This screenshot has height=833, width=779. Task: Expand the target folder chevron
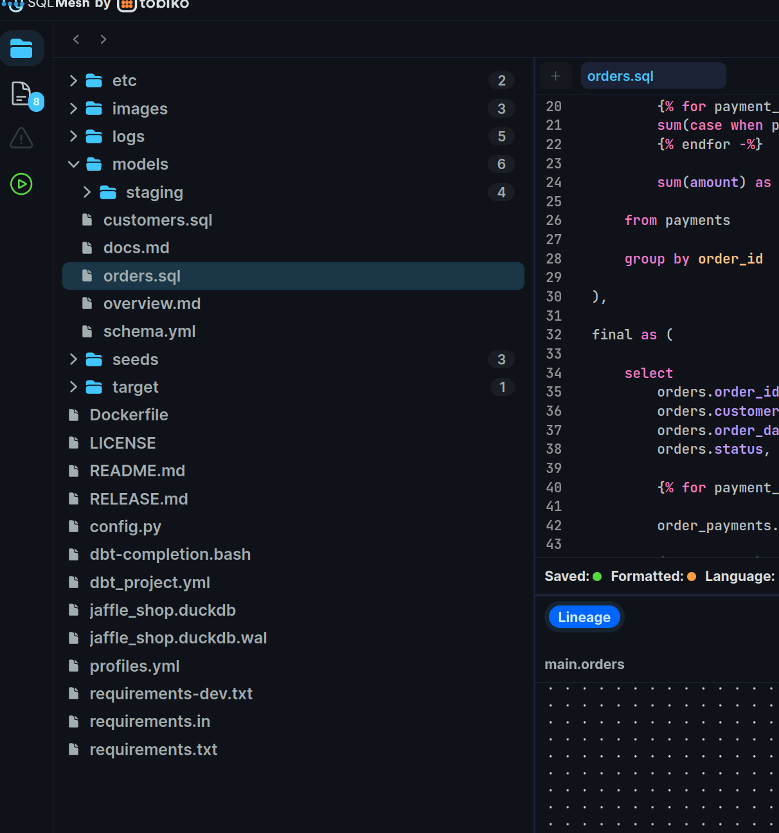pos(73,387)
